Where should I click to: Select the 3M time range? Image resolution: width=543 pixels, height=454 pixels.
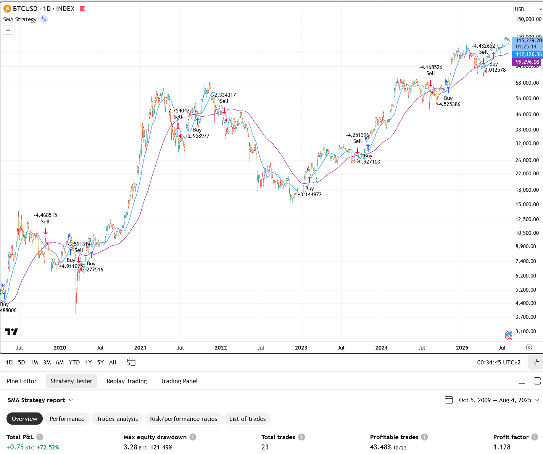pos(47,362)
